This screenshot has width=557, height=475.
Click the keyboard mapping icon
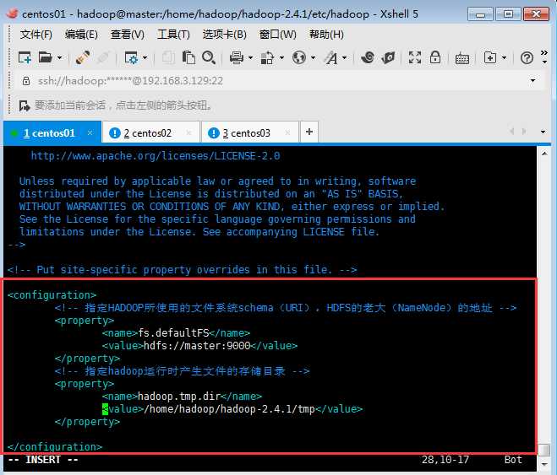[461, 58]
